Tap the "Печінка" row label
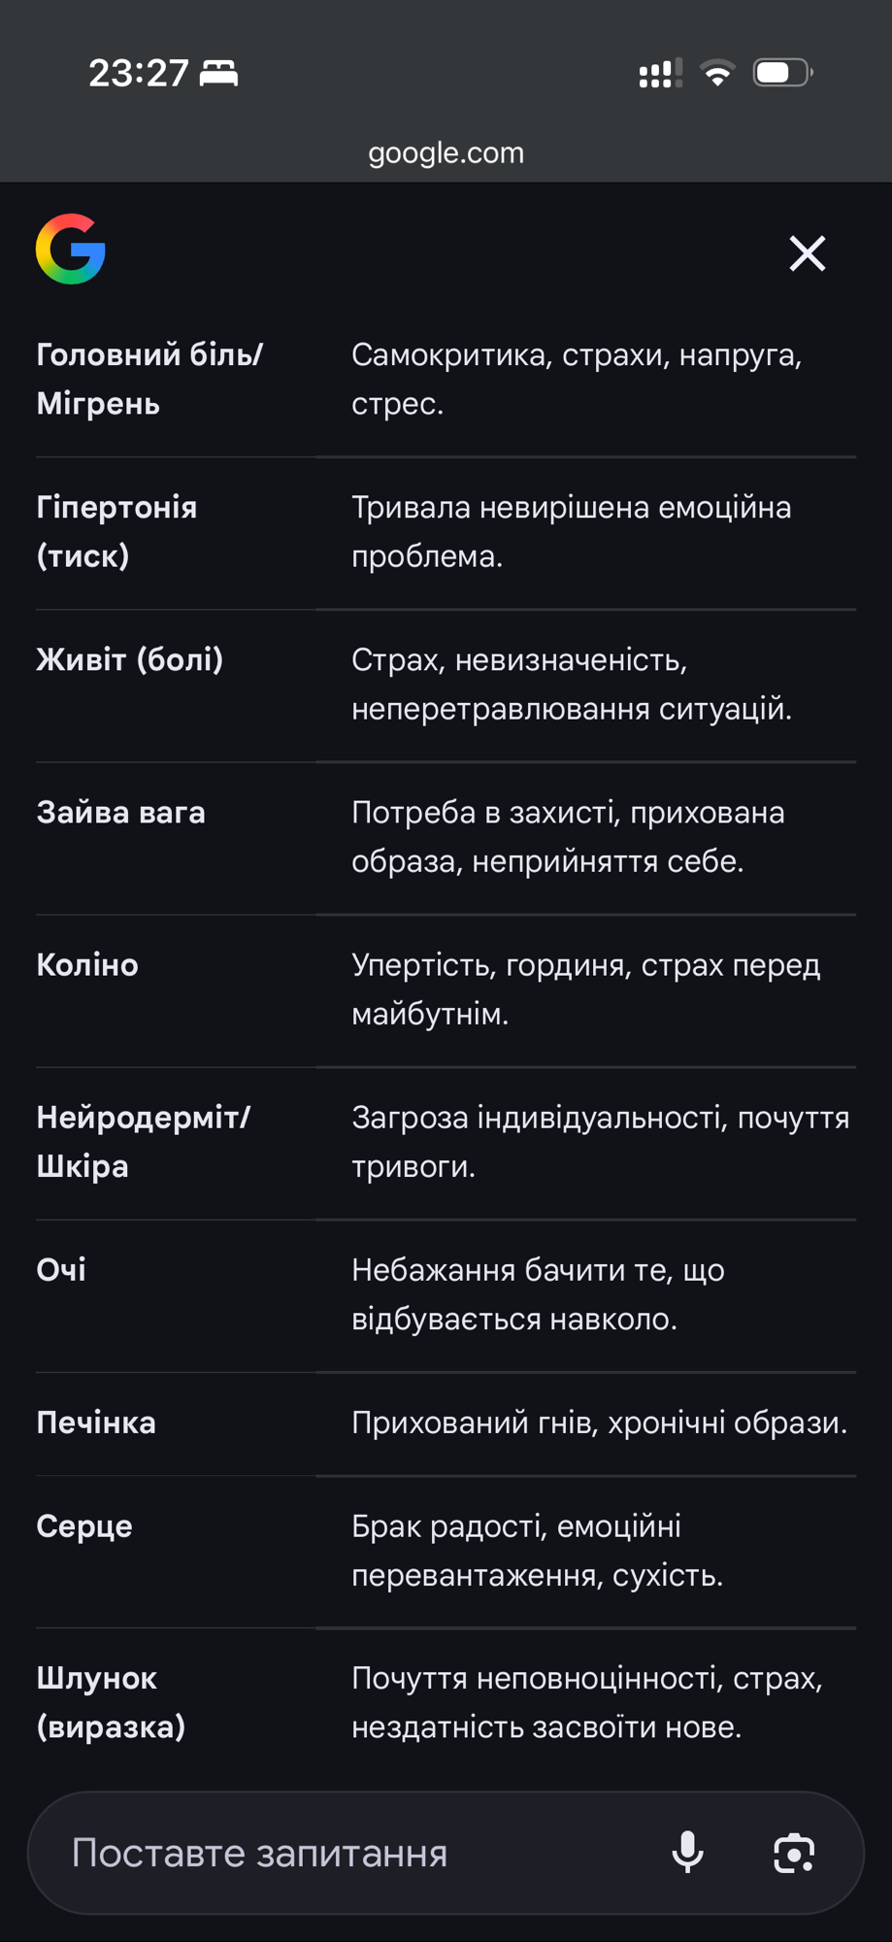This screenshot has width=892, height=1942. (x=96, y=1423)
